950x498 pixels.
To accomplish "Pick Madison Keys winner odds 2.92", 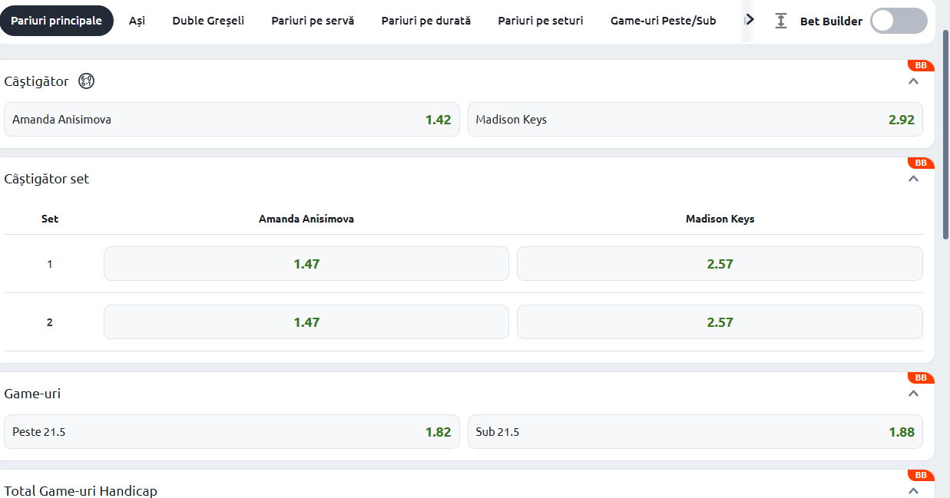I will pyautogui.click(x=695, y=120).
